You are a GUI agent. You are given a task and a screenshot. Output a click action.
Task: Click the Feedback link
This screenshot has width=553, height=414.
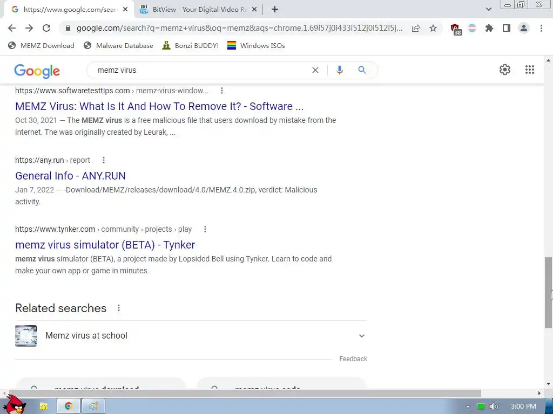pyautogui.click(x=353, y=358)
